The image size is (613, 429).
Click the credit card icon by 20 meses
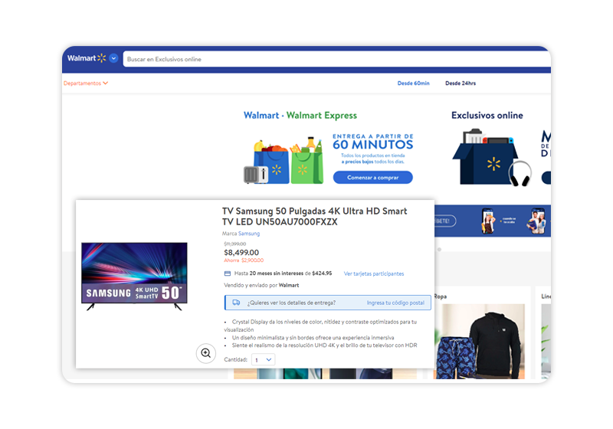228,273
